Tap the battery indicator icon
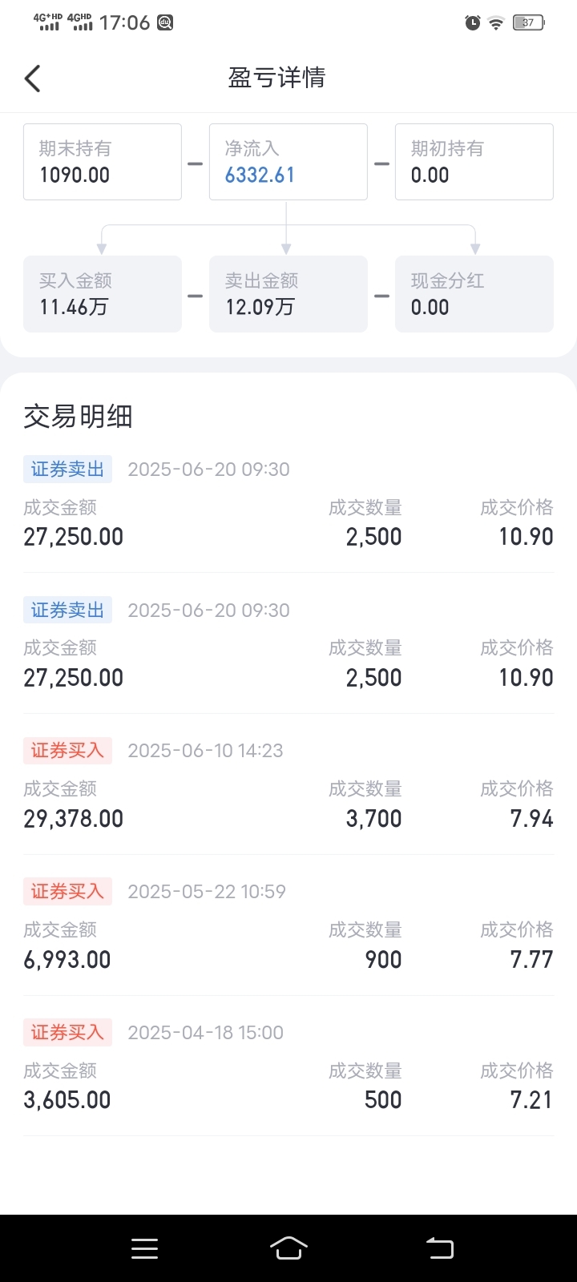The width and height of the screenshot is (577, 1282). [529, 22]
